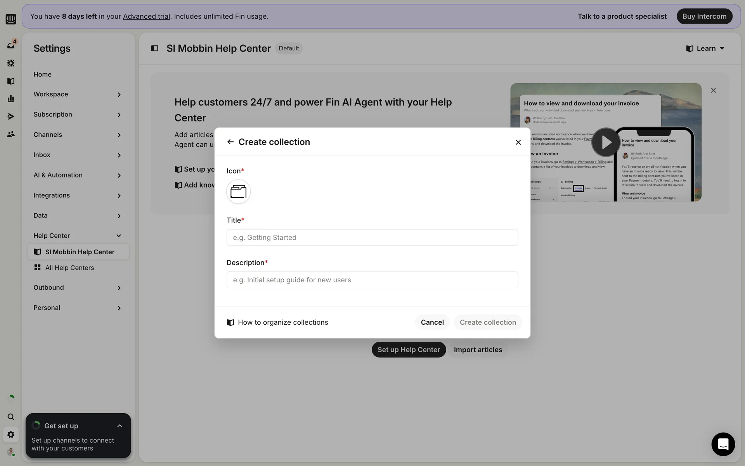The height and width of the screenshot is (466, 745).
Task: Open the Inbox icon in left rail
Action: tap(11, 45)
